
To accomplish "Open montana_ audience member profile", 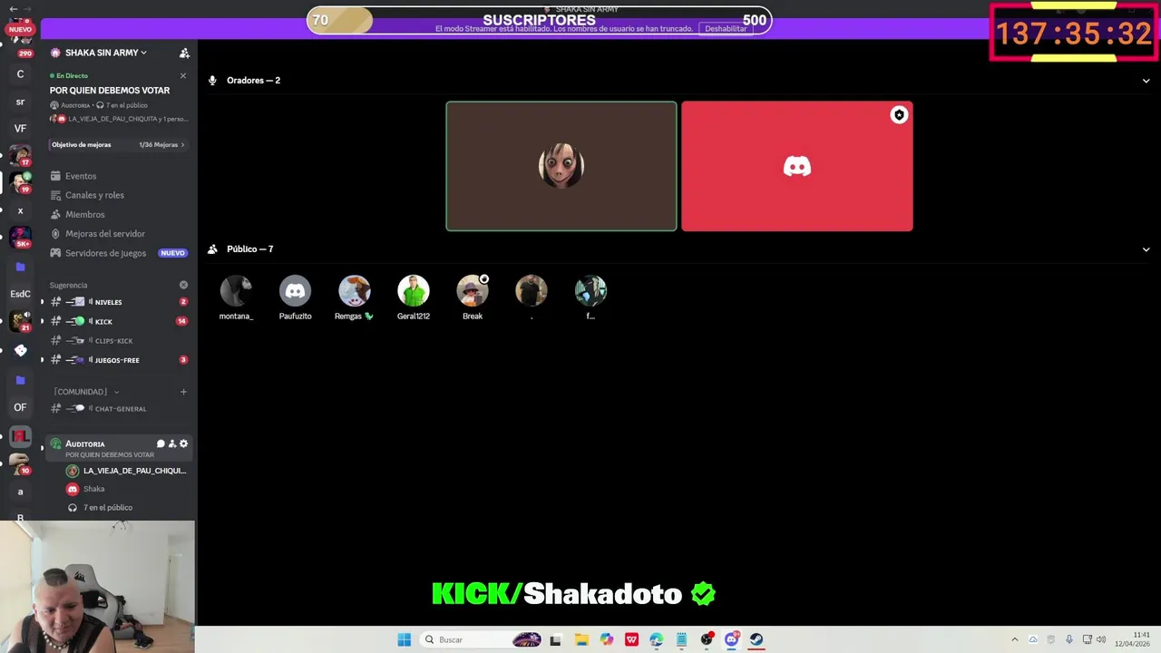I will 236,297.
